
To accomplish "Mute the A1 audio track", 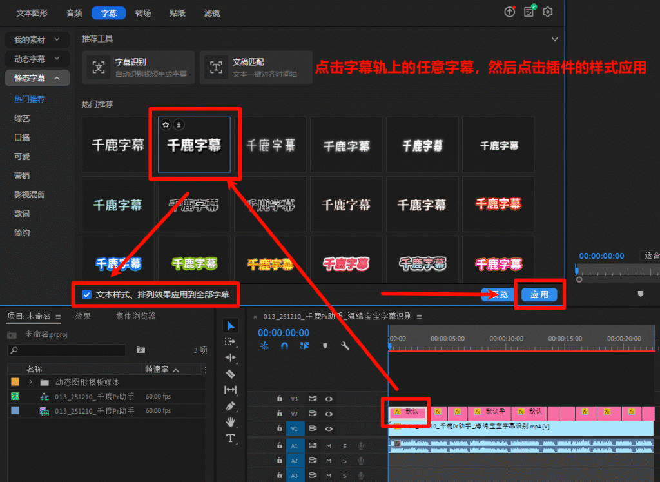I will (329, 445).
